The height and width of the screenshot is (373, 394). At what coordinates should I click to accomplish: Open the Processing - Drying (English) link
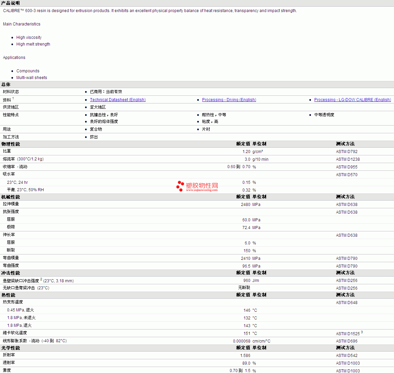pyautogui.click(x=229, y=100)
